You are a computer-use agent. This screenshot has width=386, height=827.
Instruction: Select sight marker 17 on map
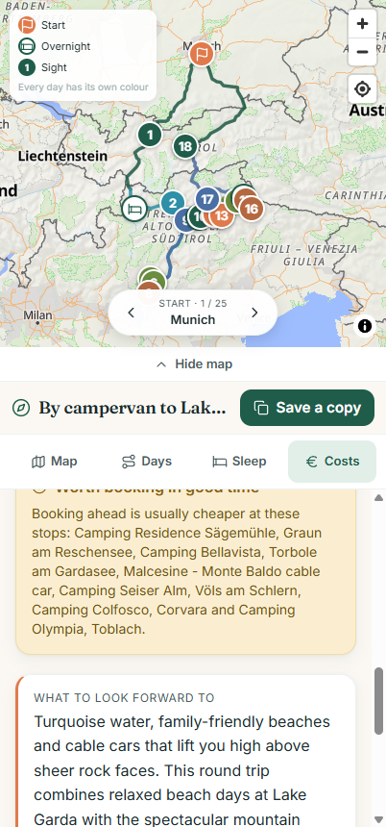pos(207,199)
